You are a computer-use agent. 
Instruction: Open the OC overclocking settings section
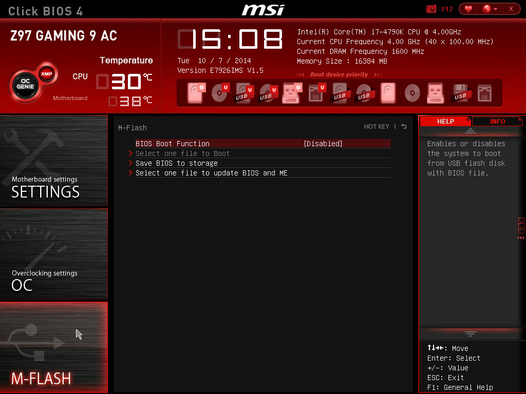[54, 254]
